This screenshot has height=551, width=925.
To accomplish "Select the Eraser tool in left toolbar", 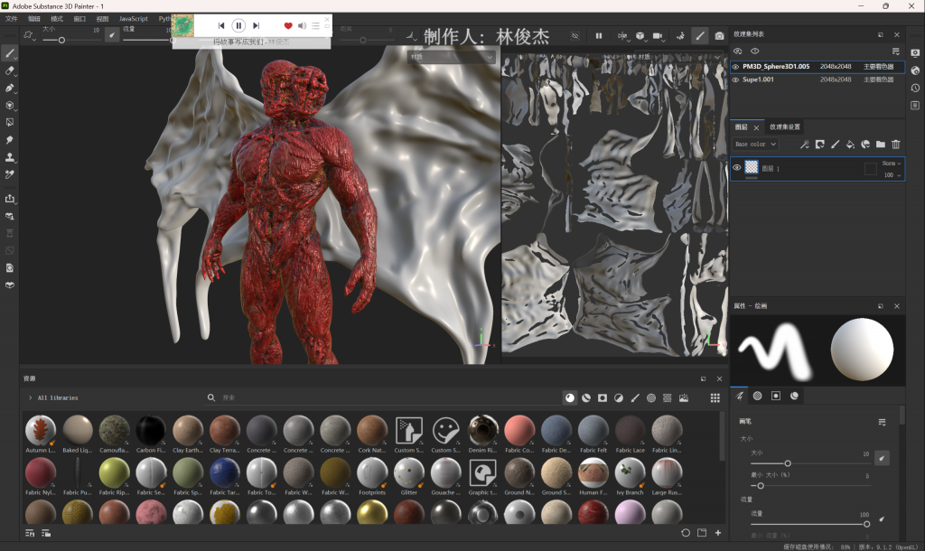I will [x=10, y=70].
